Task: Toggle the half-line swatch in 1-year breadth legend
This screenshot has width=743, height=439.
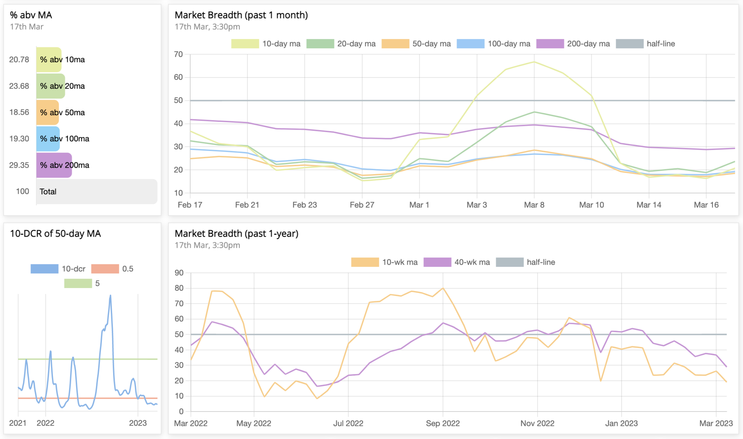Action: pyautogui.click(x=510, y=262)
